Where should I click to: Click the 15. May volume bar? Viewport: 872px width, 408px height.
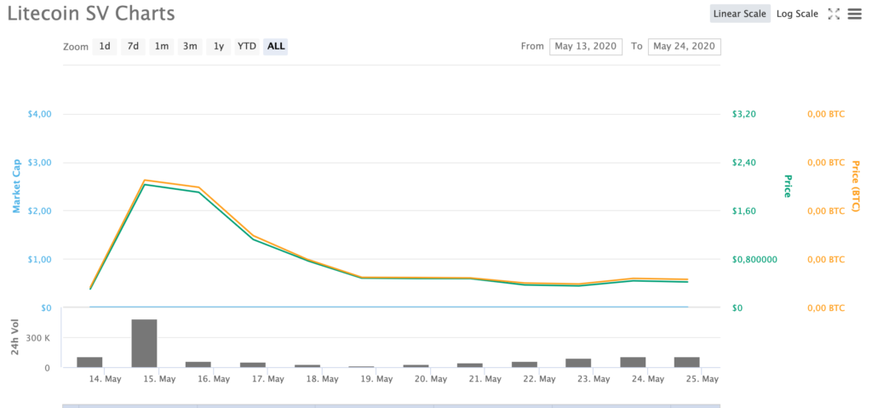[x=144, y=343]
